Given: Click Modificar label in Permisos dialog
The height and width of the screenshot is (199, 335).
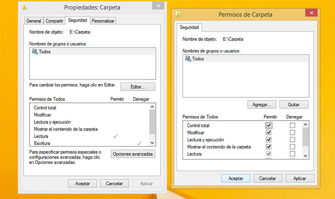Looking at the screenshot, I should pyautogui.click(x=196, y=132).
